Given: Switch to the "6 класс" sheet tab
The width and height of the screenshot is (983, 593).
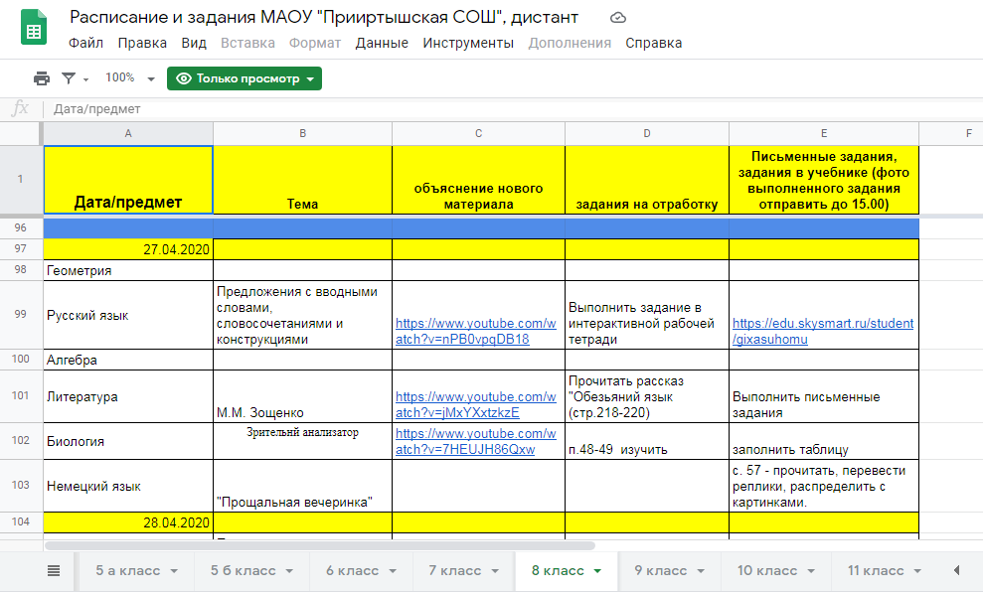Looking at the screenshot, I should click(352, 571).
